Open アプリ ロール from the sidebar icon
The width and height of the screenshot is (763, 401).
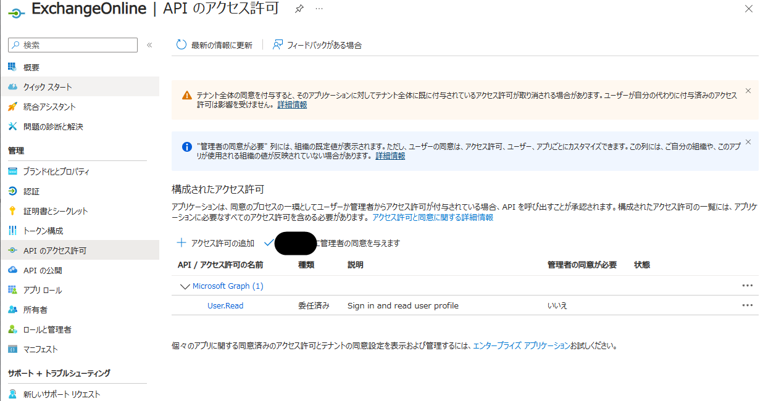click(12, 289)
